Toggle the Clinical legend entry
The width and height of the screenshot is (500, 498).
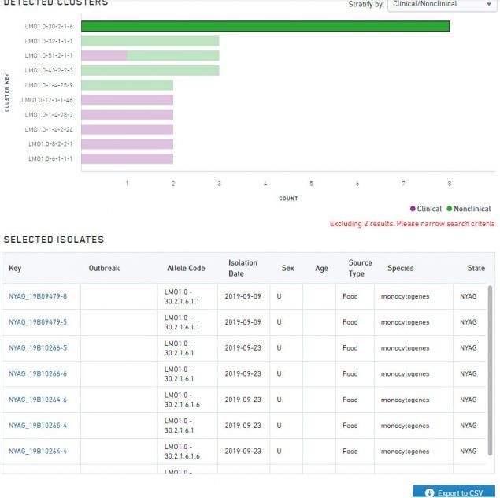pyautogui.click(x=426, y=209)
